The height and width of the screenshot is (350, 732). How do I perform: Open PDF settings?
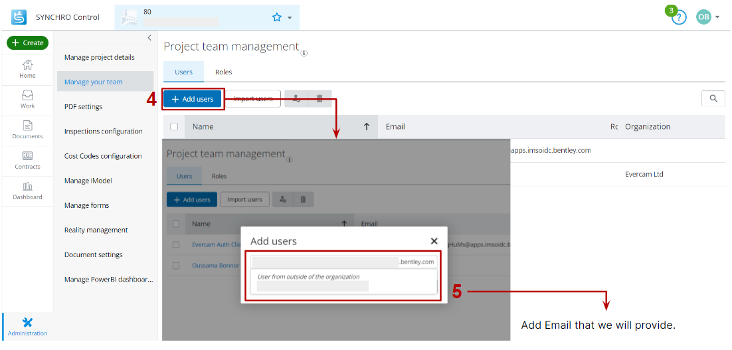click(84, 107)
